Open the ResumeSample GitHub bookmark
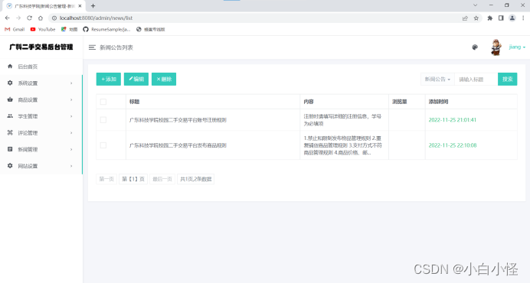The image size is (530, 283). point(106,29)
